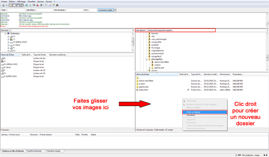Click the message log vertical scrollbar
Screen dimensions: 269x157
click(x=267, y=20)
